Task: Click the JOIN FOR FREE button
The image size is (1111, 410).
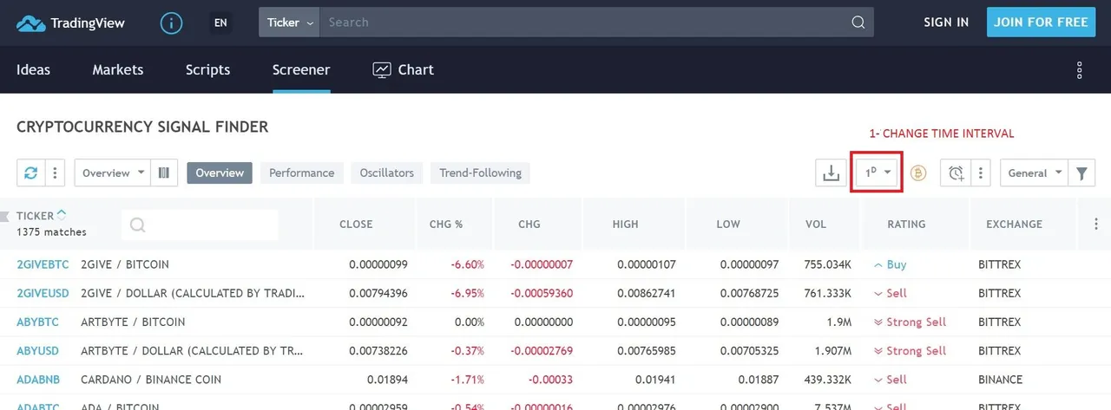Action: pos(1041,23)
